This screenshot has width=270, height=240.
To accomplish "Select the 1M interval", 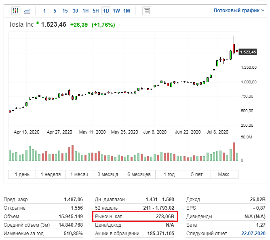I will point(127,11).
